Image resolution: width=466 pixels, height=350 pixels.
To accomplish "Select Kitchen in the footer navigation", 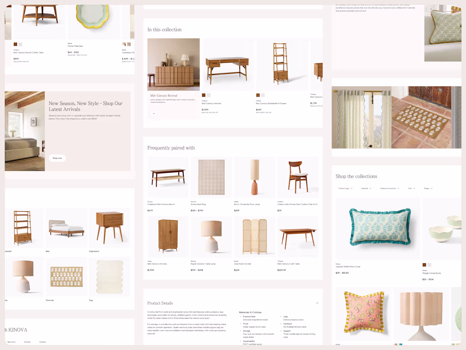I will [27, 342].
